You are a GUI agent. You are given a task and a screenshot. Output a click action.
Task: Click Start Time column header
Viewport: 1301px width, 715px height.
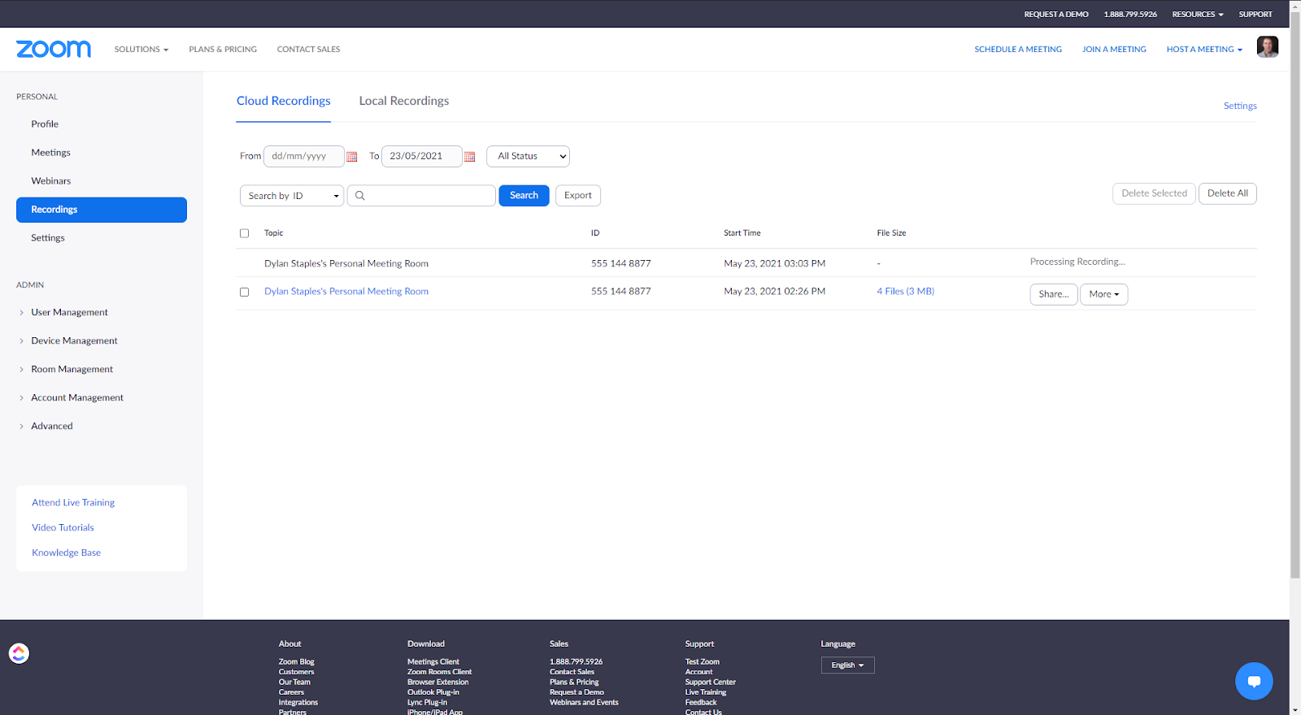pos(742,233)
